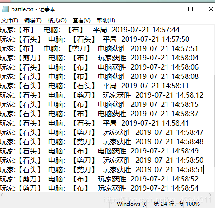
Task: Open the 帮助(H) menu
Action: [106, 20]
